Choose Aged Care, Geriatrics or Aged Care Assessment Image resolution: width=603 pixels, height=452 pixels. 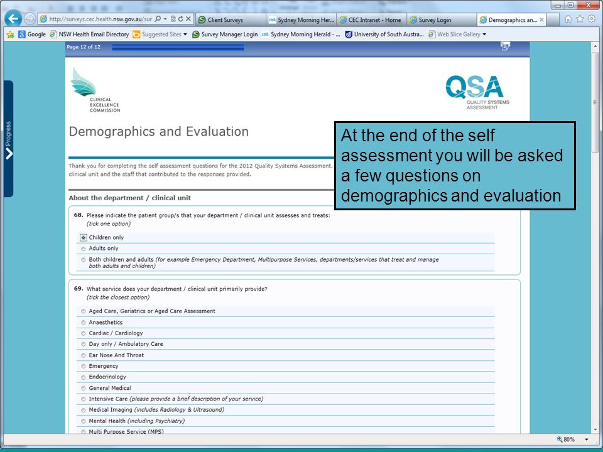pos(84,312)
